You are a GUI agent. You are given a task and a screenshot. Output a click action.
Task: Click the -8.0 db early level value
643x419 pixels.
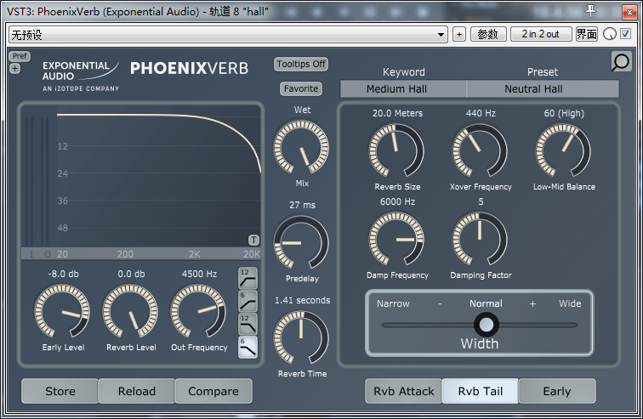(63, 274)
